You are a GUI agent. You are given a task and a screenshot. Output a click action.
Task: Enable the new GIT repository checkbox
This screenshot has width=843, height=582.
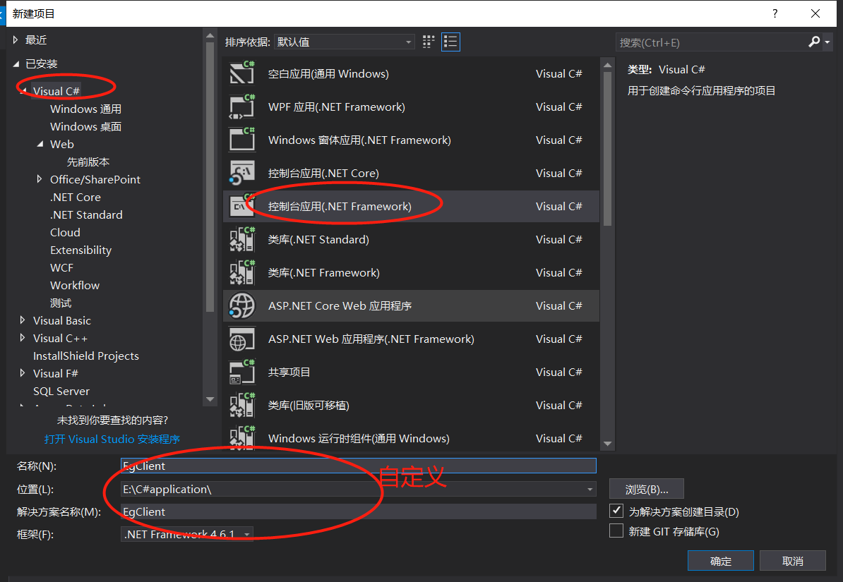[616, 531]
